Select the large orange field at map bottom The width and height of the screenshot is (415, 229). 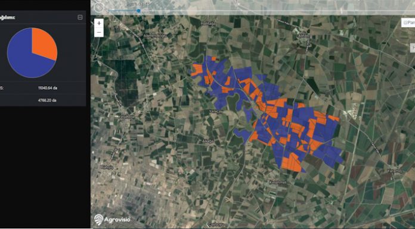pos(291,163)
